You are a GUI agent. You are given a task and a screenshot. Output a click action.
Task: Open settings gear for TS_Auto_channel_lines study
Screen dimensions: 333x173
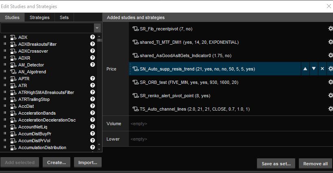330,109
